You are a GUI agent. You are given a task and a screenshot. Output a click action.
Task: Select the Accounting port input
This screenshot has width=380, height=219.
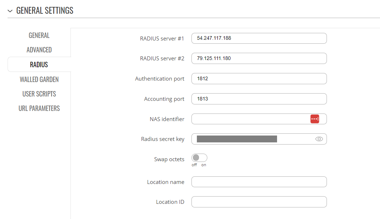259,99
